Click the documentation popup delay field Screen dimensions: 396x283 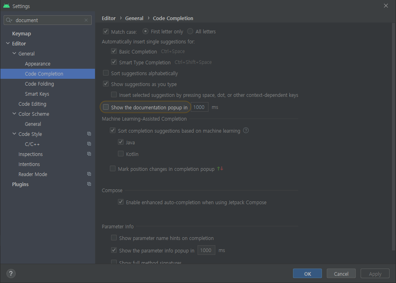click(x=199, y=107)
